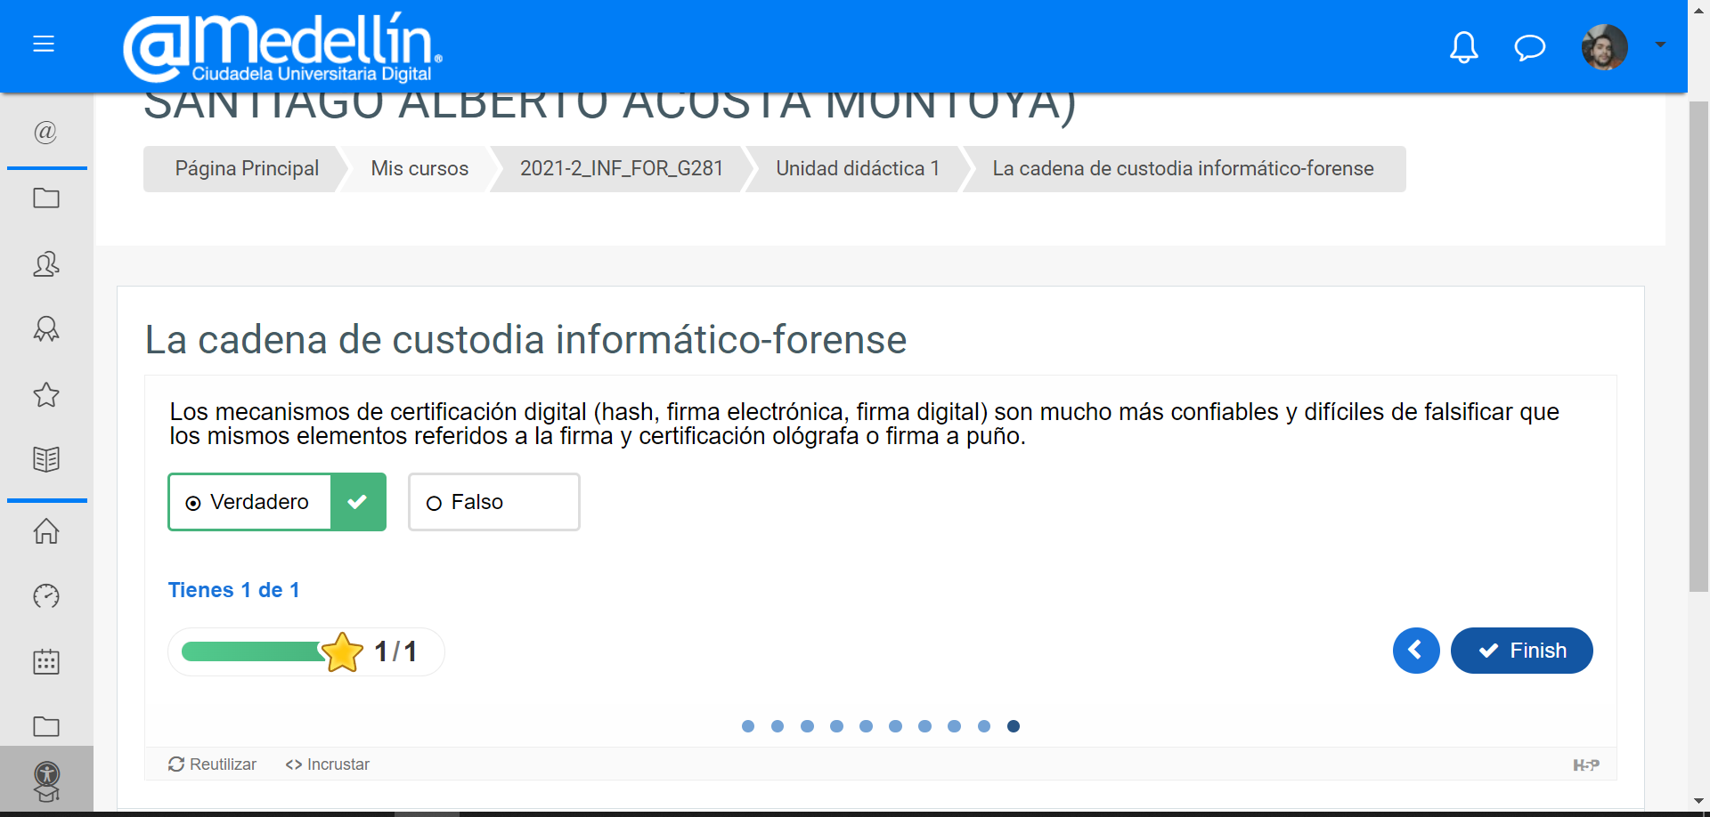Click the "1/1" score value
Image resolution: width=1710 pixels, height=817 pixels.
click(x=395, y=651)
